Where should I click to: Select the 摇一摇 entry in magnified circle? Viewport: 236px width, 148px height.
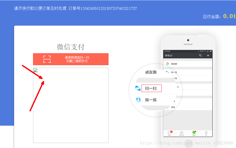point(151,100)
